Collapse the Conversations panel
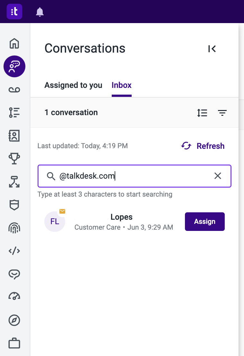 [212, 48]
